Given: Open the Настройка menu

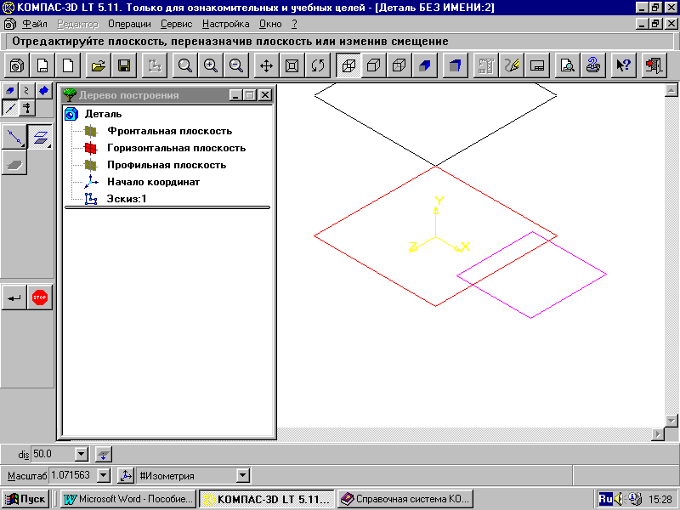Looking at the screenshot, I should (225, 25).
